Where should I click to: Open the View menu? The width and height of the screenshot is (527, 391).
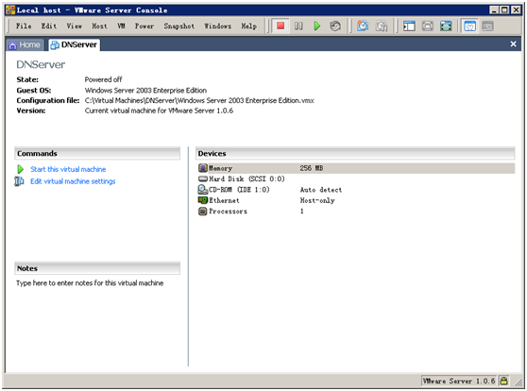point(75,25)
